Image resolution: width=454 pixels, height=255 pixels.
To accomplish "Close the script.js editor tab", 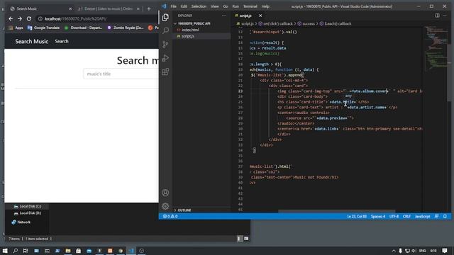I will coord(260,16).
